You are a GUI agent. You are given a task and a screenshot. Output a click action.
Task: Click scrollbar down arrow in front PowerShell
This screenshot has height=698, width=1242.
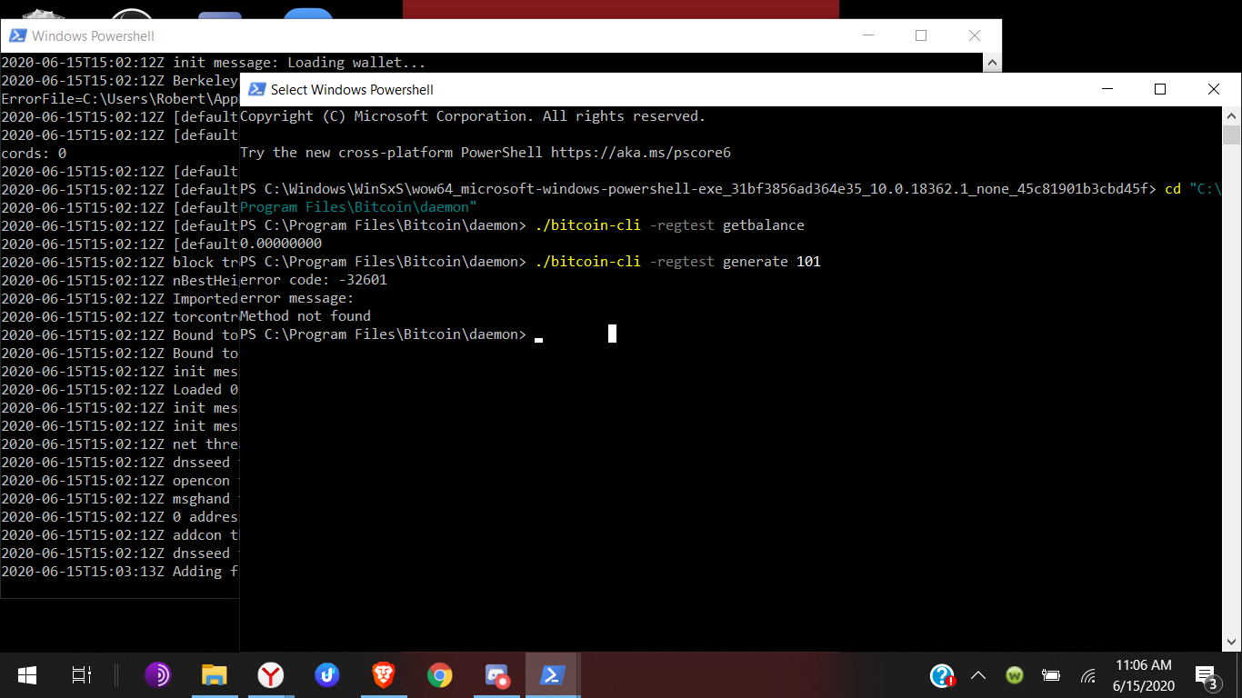click(x=1232, y=643)
